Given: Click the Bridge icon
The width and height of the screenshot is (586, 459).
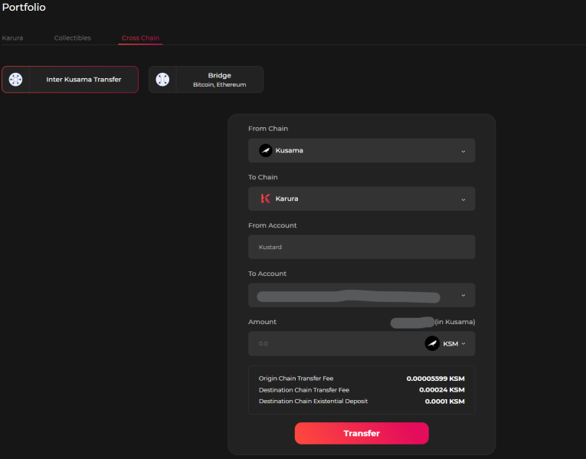Looking at the screenshot, I should (162, 79).
